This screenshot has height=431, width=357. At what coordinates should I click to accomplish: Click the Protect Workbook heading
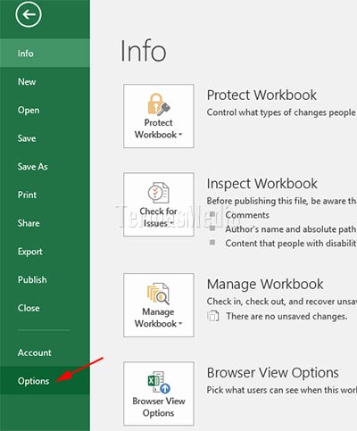(262, 95)
